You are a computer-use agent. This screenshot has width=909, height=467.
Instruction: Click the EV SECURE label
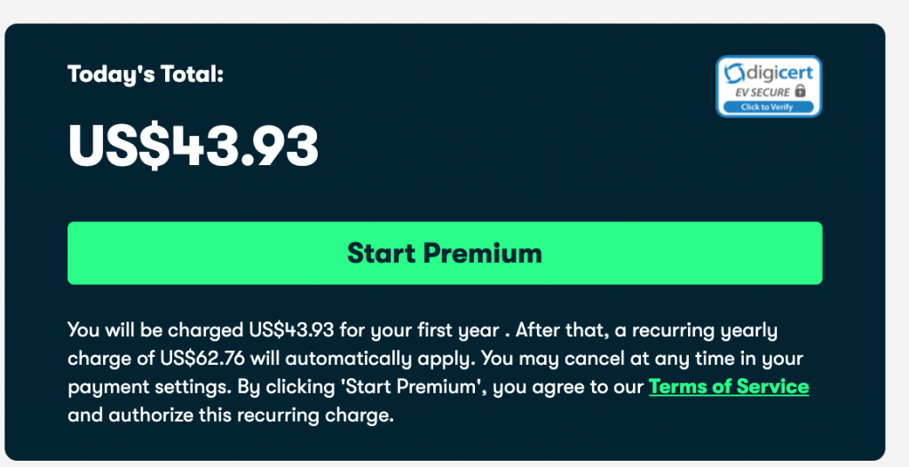[763, 92]
